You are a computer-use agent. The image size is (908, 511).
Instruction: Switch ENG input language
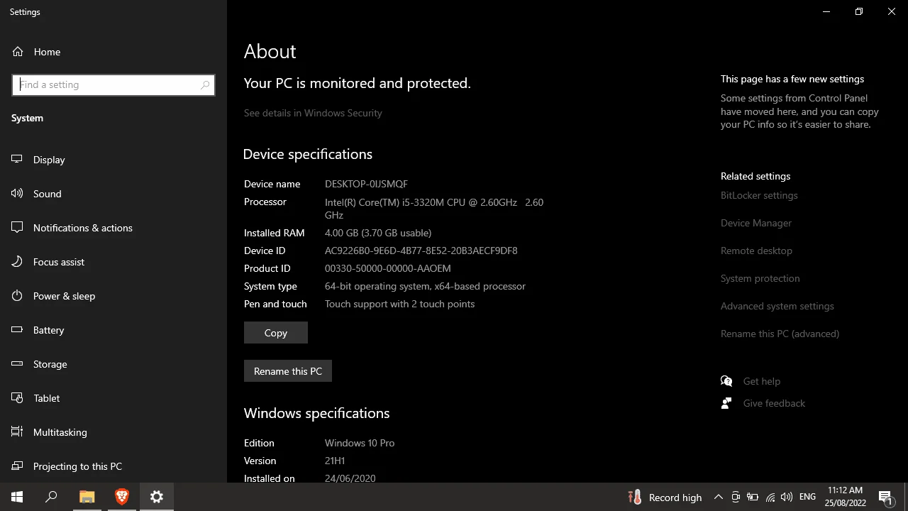(807, 498)
